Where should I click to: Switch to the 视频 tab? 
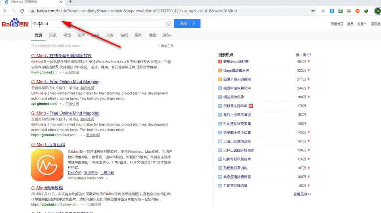pos(67,35)
